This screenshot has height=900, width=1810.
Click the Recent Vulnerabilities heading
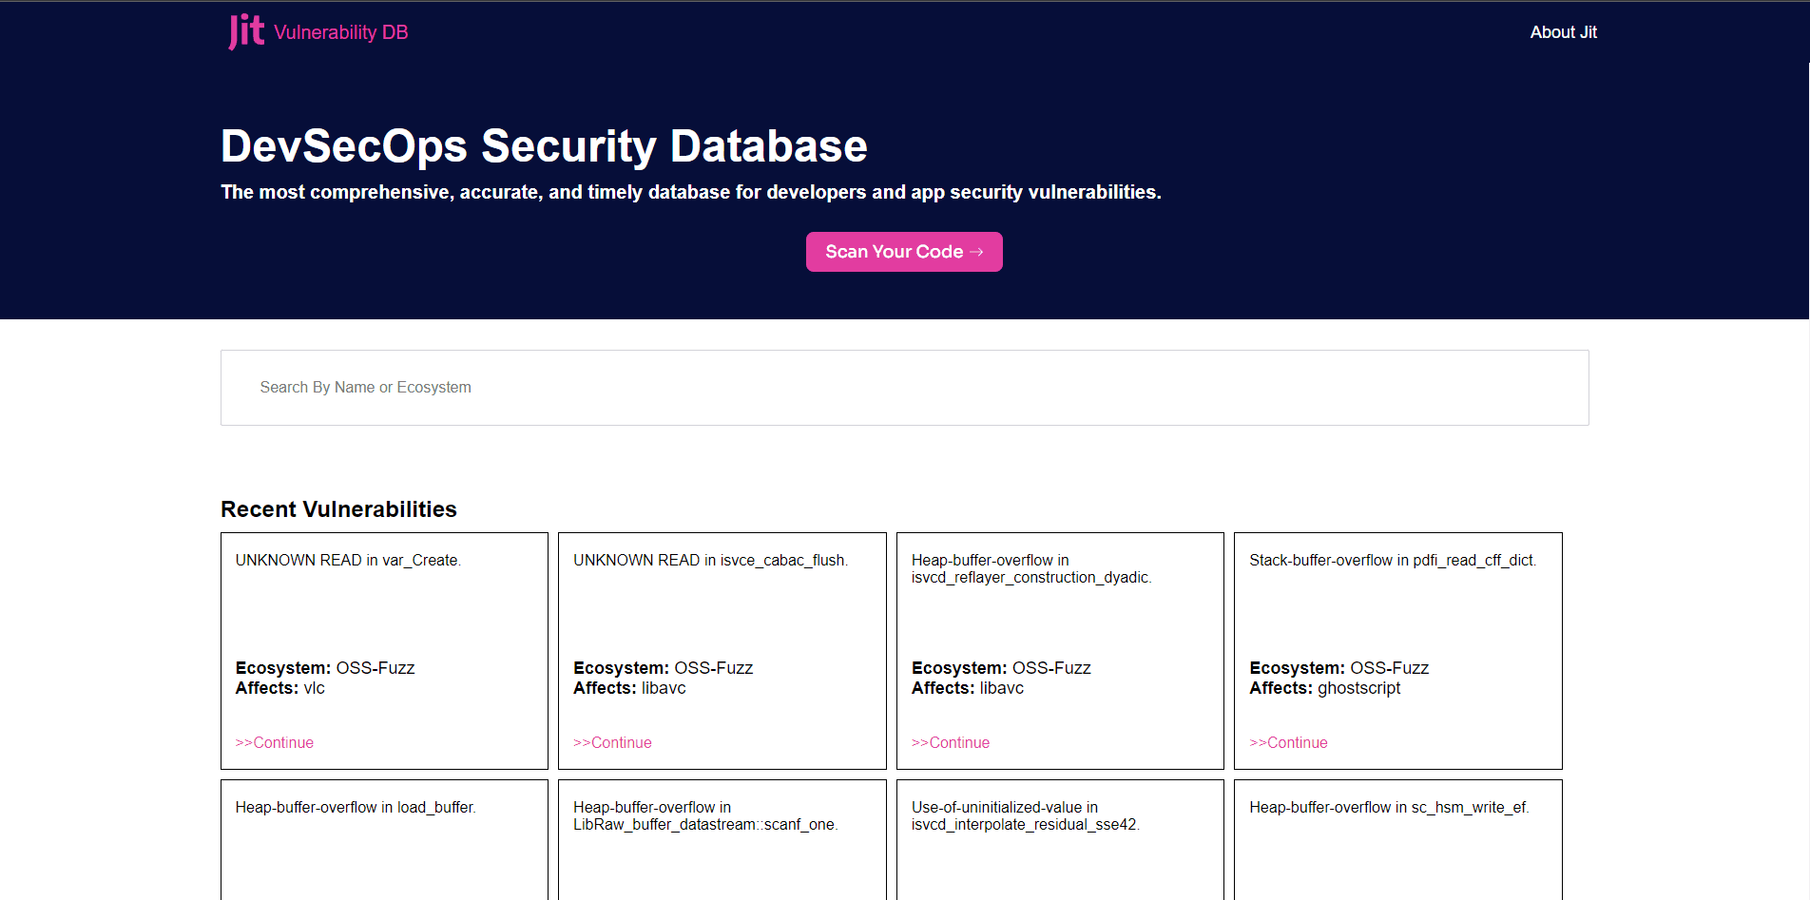click(x=338, y=509)
